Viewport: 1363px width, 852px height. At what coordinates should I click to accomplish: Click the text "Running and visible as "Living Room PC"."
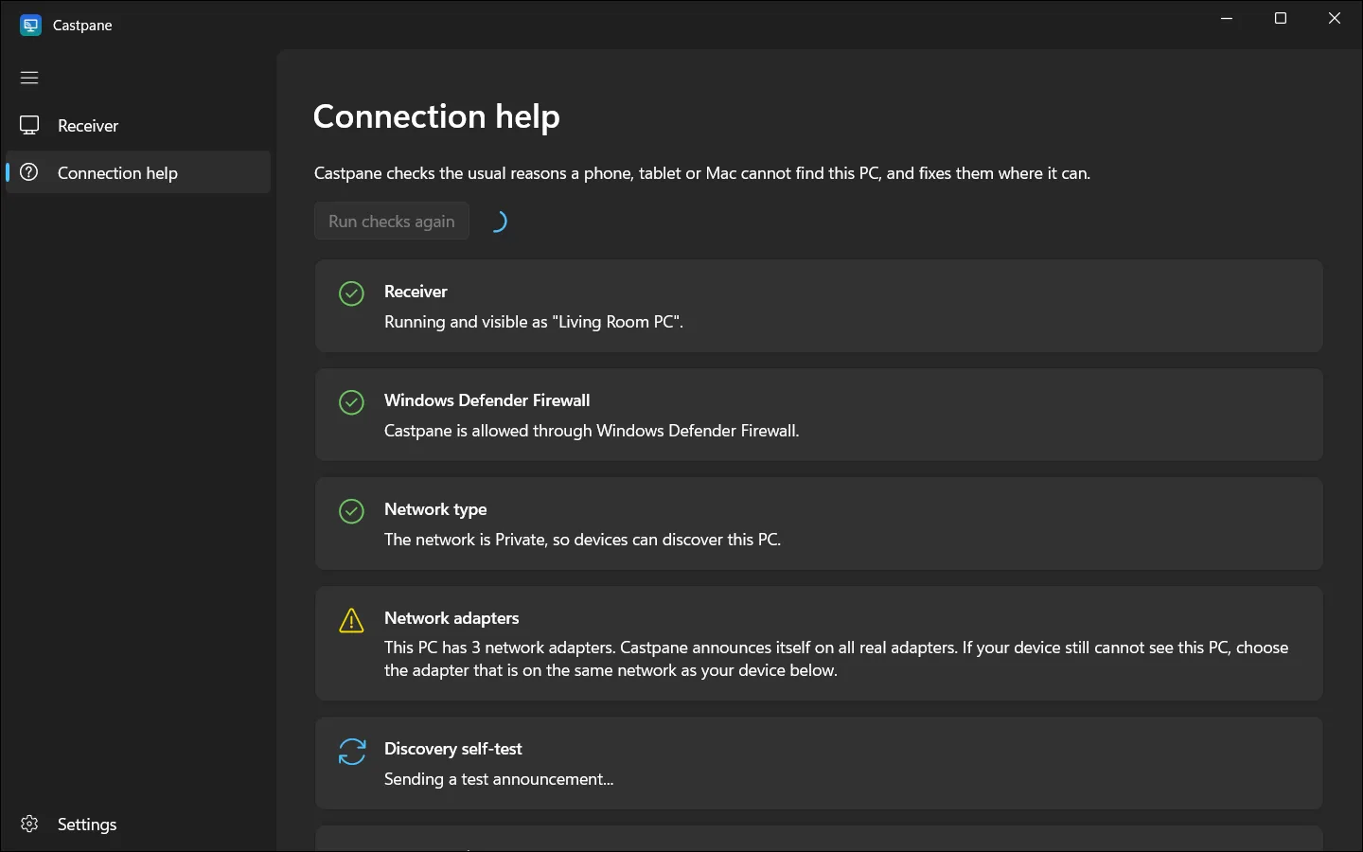tap(534, 322)
